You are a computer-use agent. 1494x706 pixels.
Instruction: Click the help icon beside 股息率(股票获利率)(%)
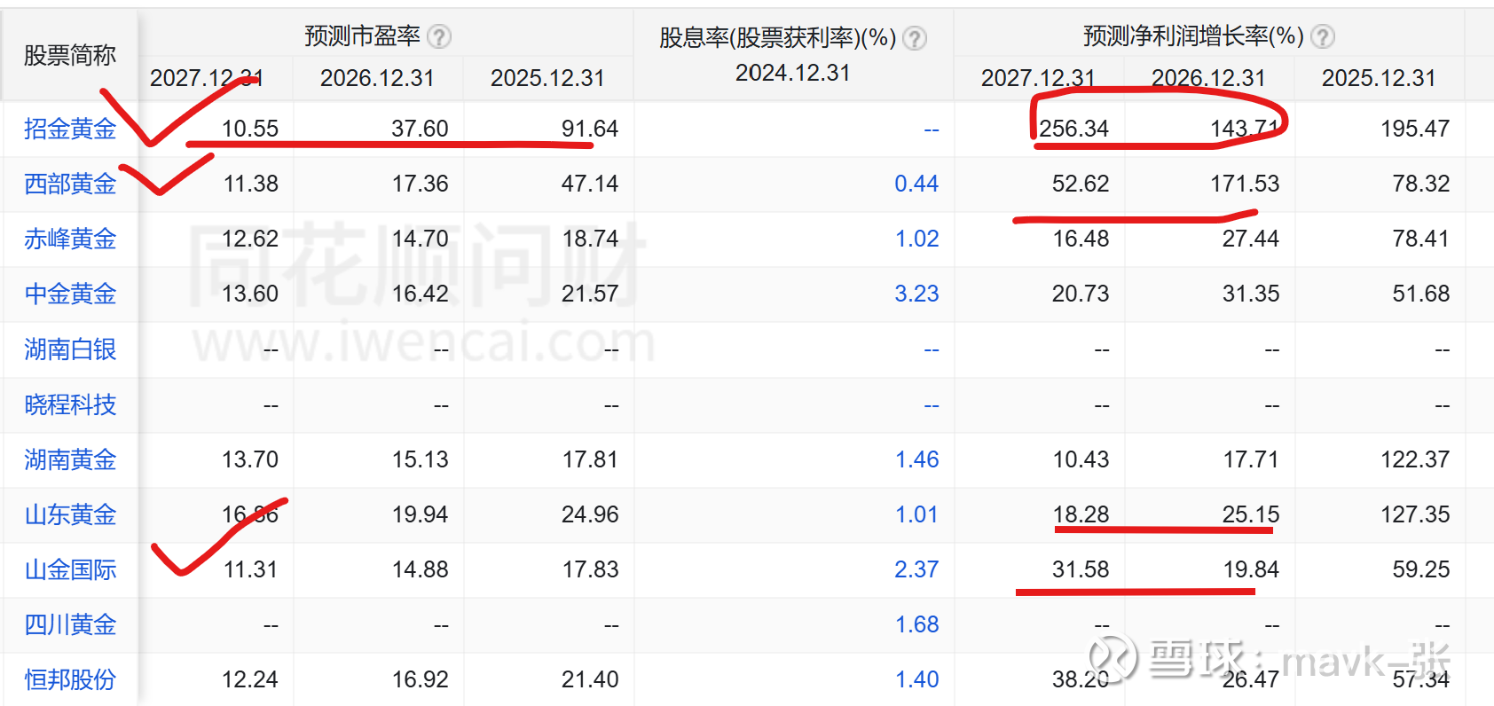915,38
